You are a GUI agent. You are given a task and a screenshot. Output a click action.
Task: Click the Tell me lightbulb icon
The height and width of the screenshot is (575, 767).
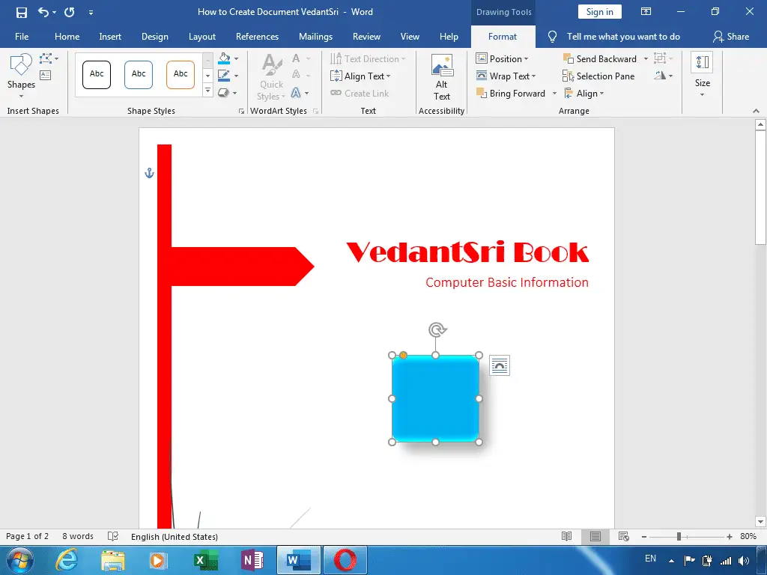tap(552, 37)
